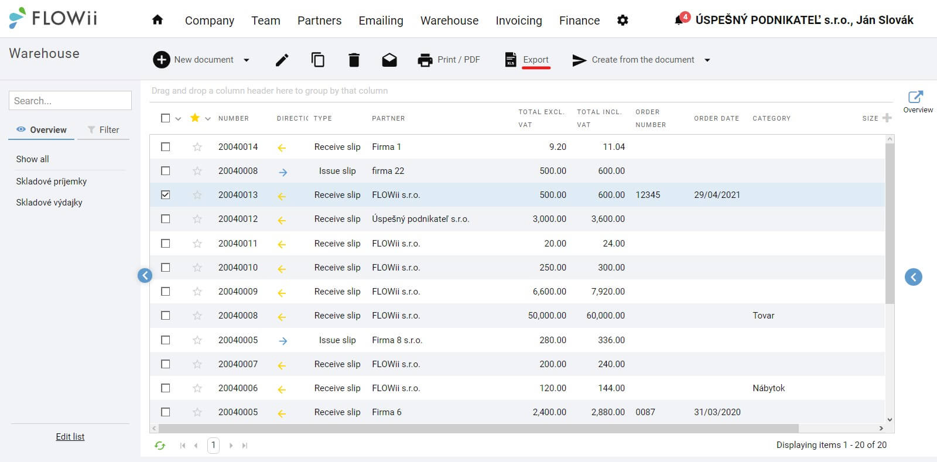This screenshot has width=937, height=462.
Task: Go to the next page of results
Action: click(231, 446)
